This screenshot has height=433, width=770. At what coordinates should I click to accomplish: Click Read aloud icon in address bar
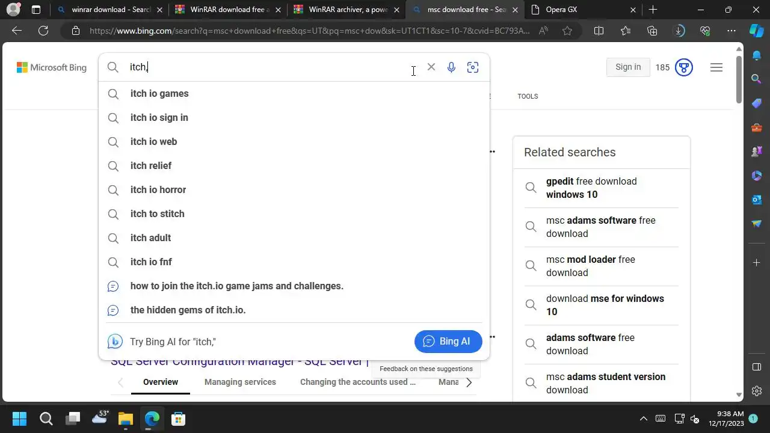click(x=544, y=31)
